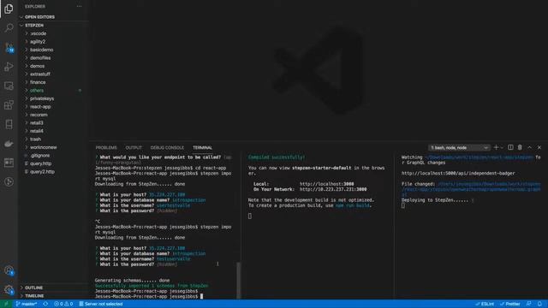Open the Docker whale icon view
This screenshot has width=548, height=308.
[x=9, y=143]
